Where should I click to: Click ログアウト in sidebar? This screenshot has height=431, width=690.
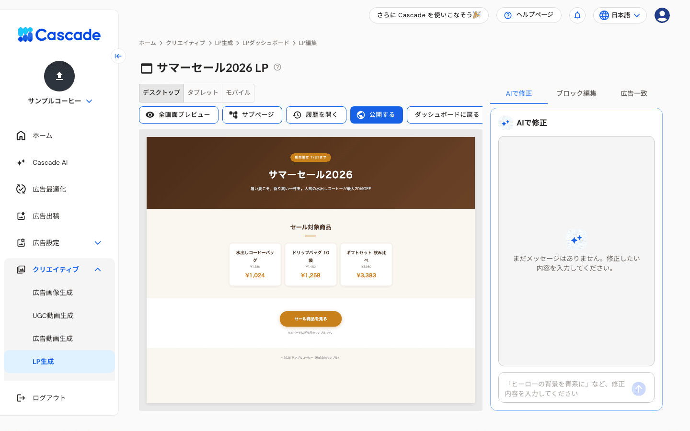[x=59, y=398]
